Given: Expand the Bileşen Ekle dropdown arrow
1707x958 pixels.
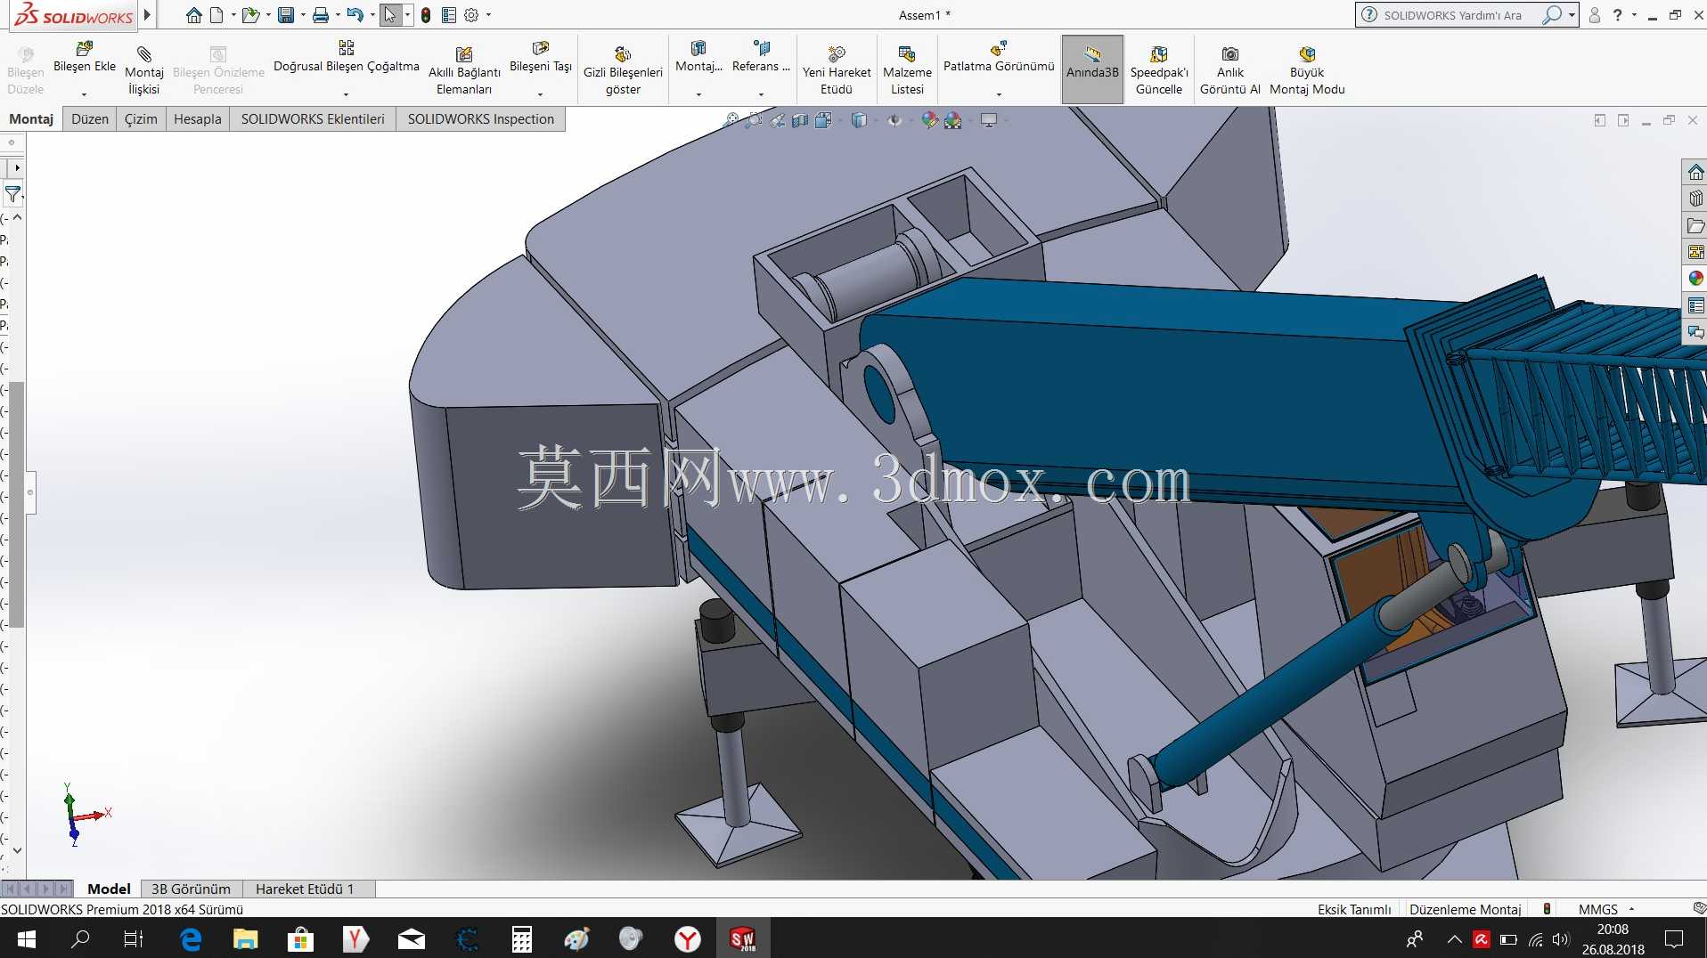Looking at the screenshot, I should 85,93.
